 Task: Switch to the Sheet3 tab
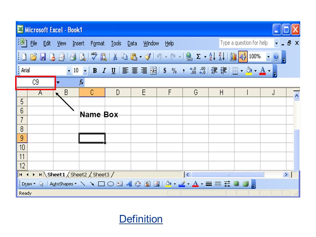pyautogui.click(x=101, y=174)
